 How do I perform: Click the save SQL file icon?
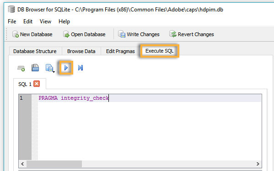pos(49,68)
